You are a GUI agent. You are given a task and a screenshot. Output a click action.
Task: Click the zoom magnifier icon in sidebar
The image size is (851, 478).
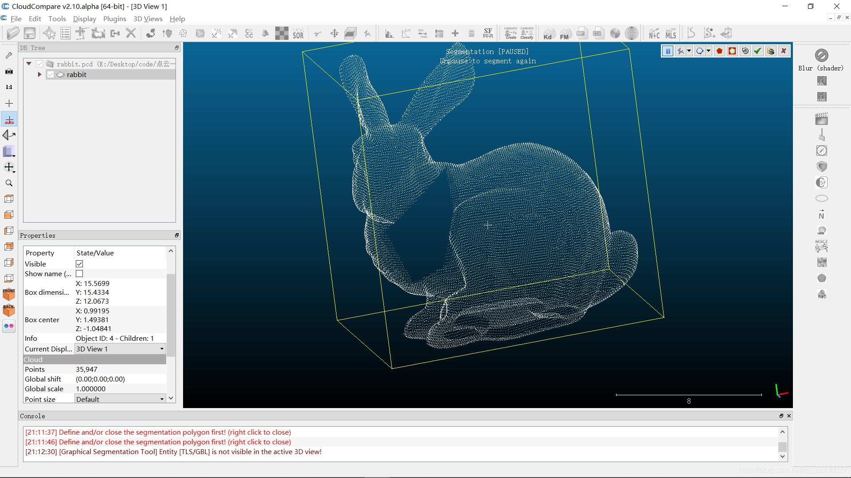click(9, 183)
